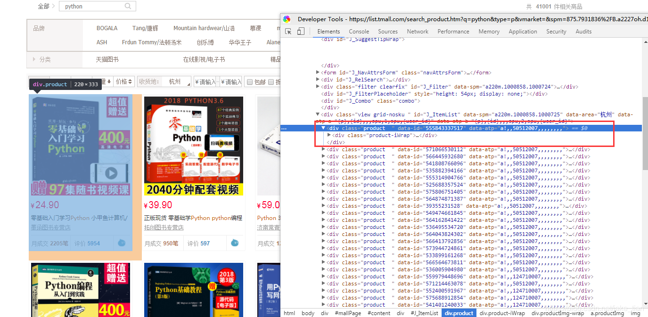Select the Tang/唐辉 brand link
The image size is (648, 317).
click(145, 28)
